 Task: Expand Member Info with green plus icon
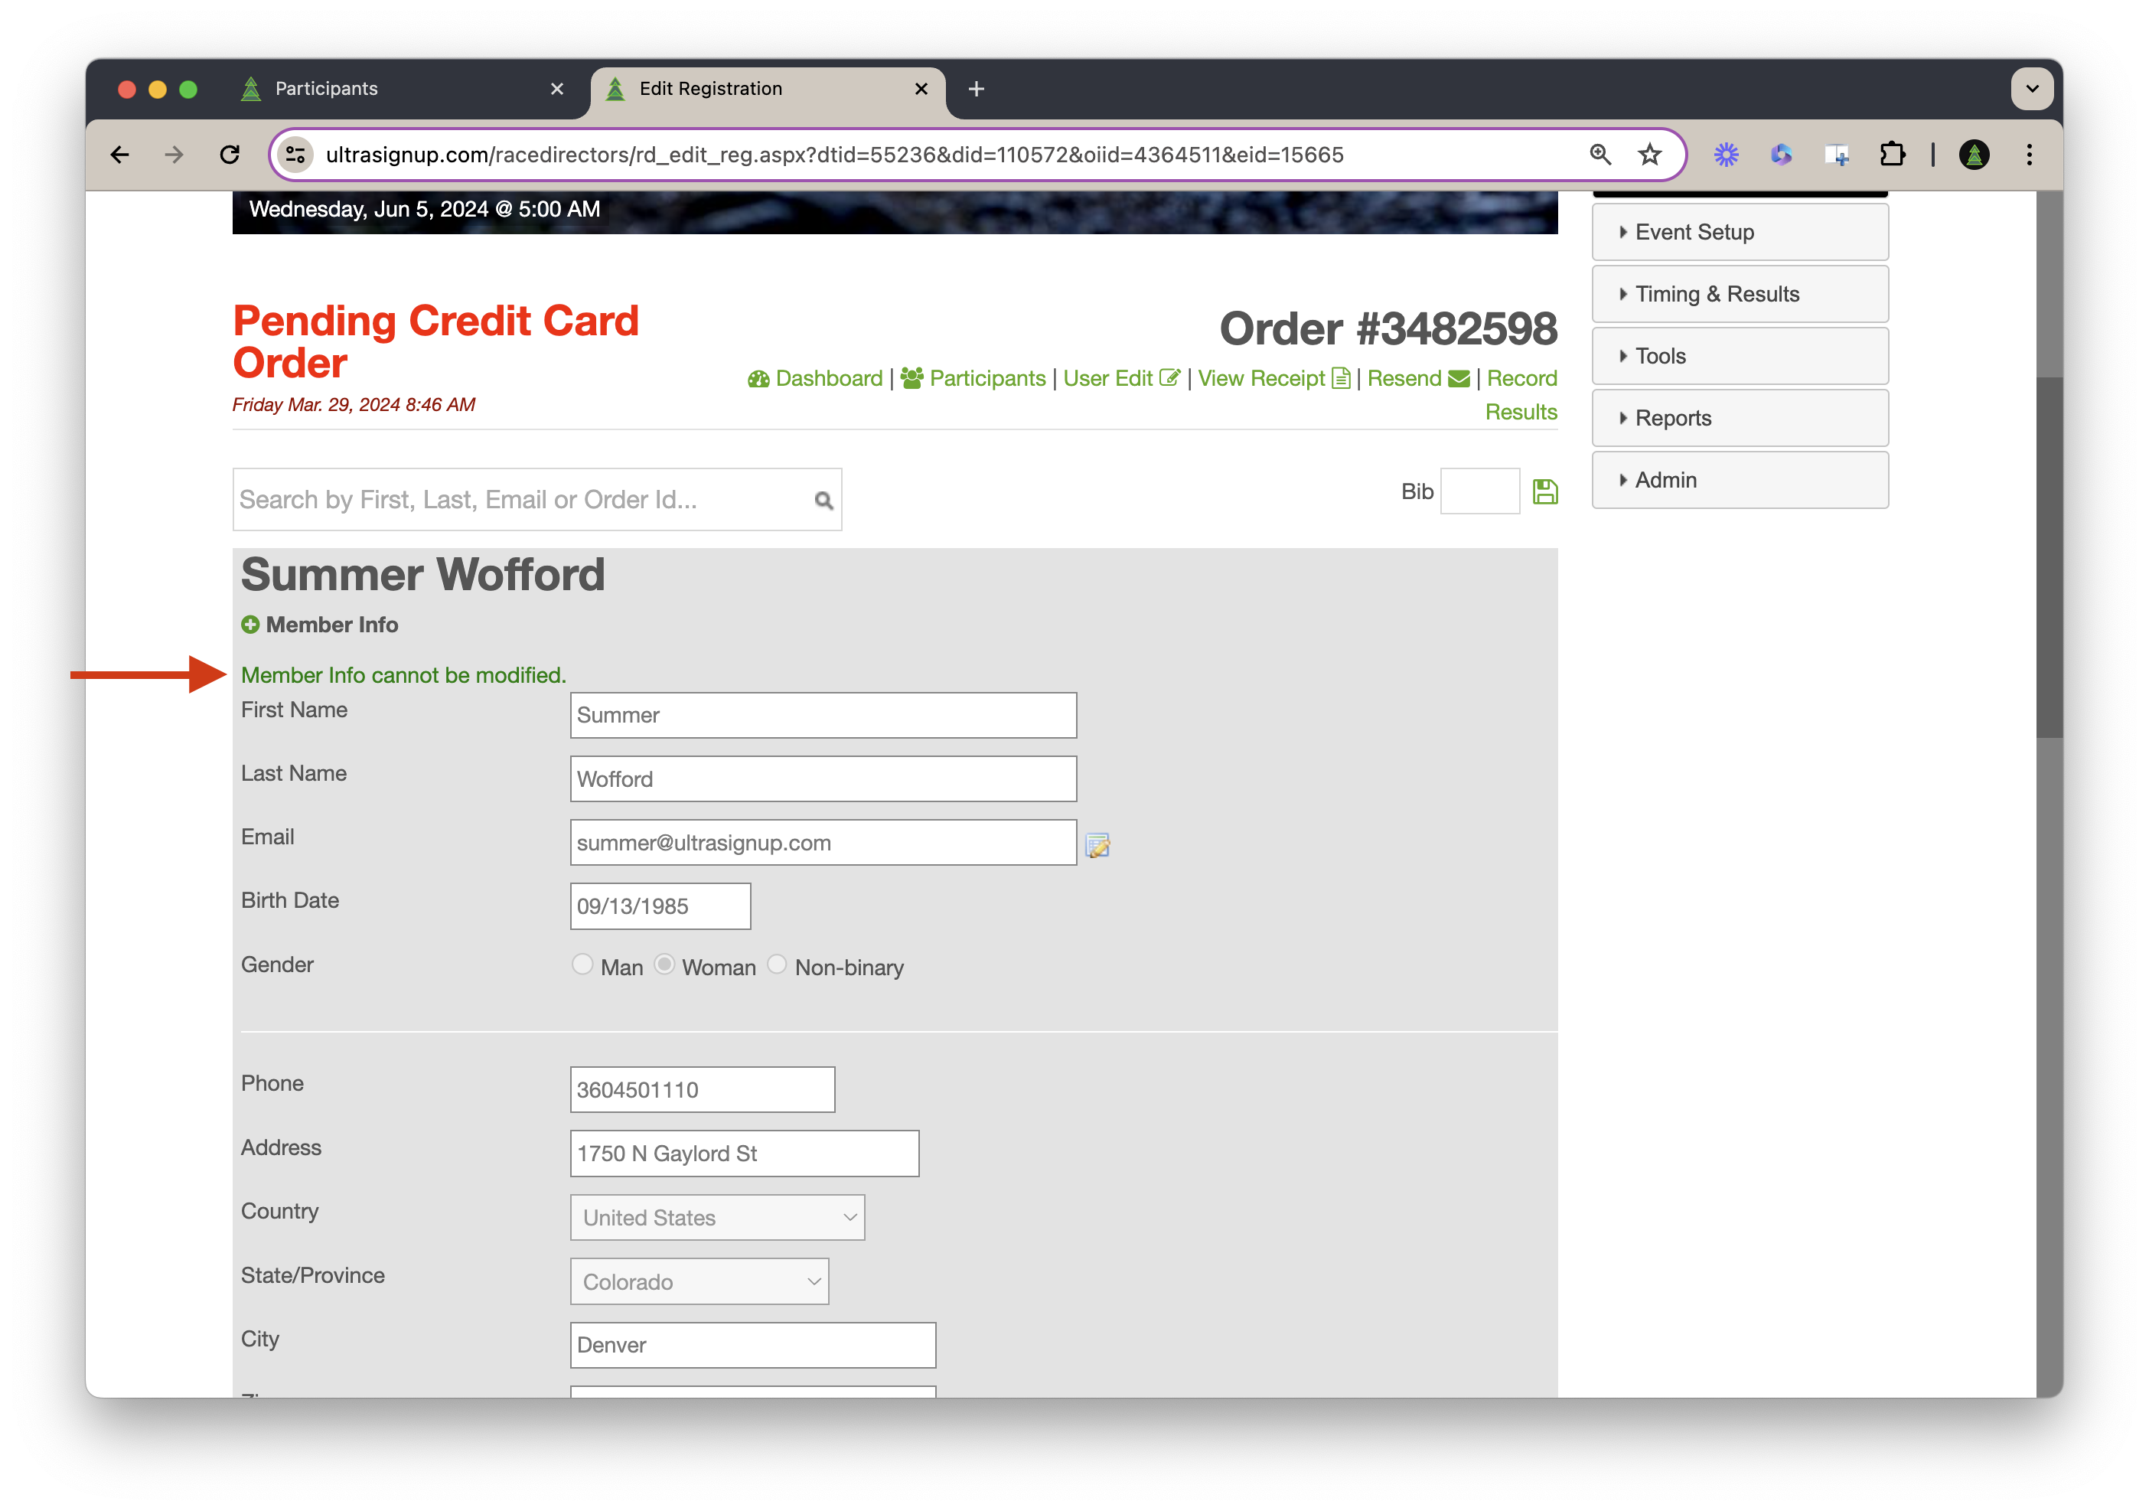point(250,625)
